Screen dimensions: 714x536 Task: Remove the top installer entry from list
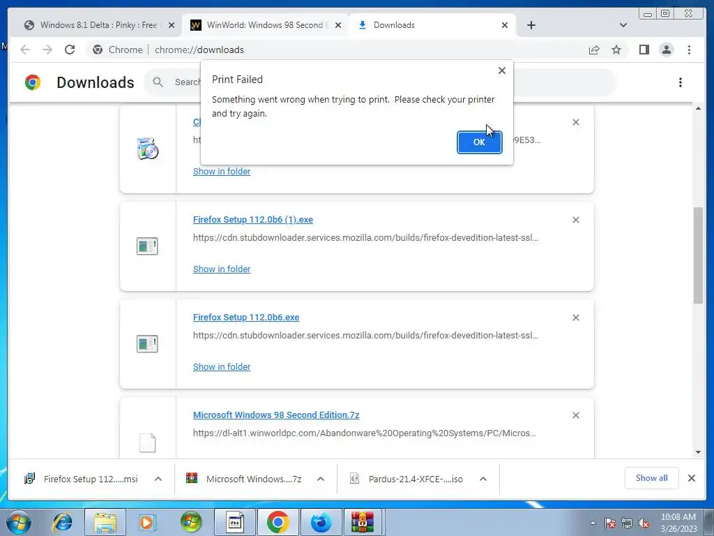pos(575,122)
